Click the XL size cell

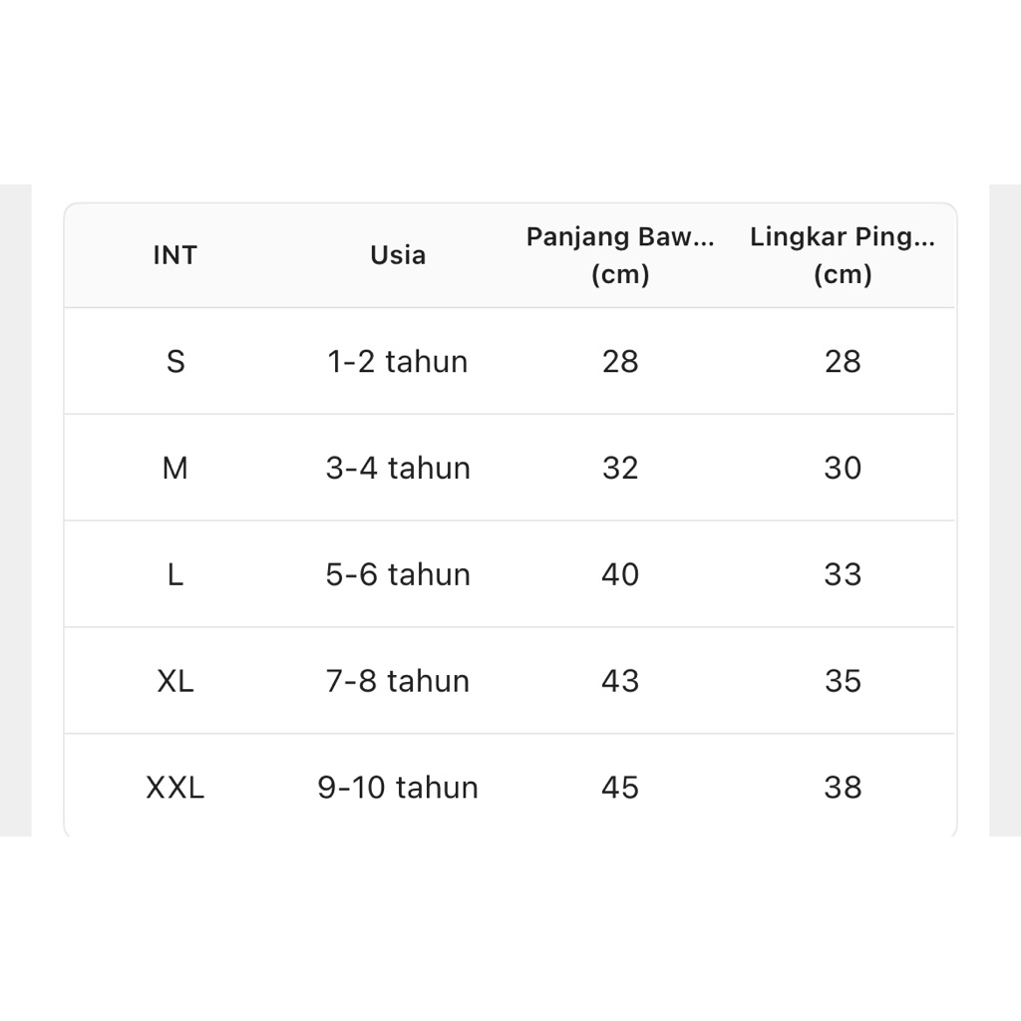coord(175,681)
